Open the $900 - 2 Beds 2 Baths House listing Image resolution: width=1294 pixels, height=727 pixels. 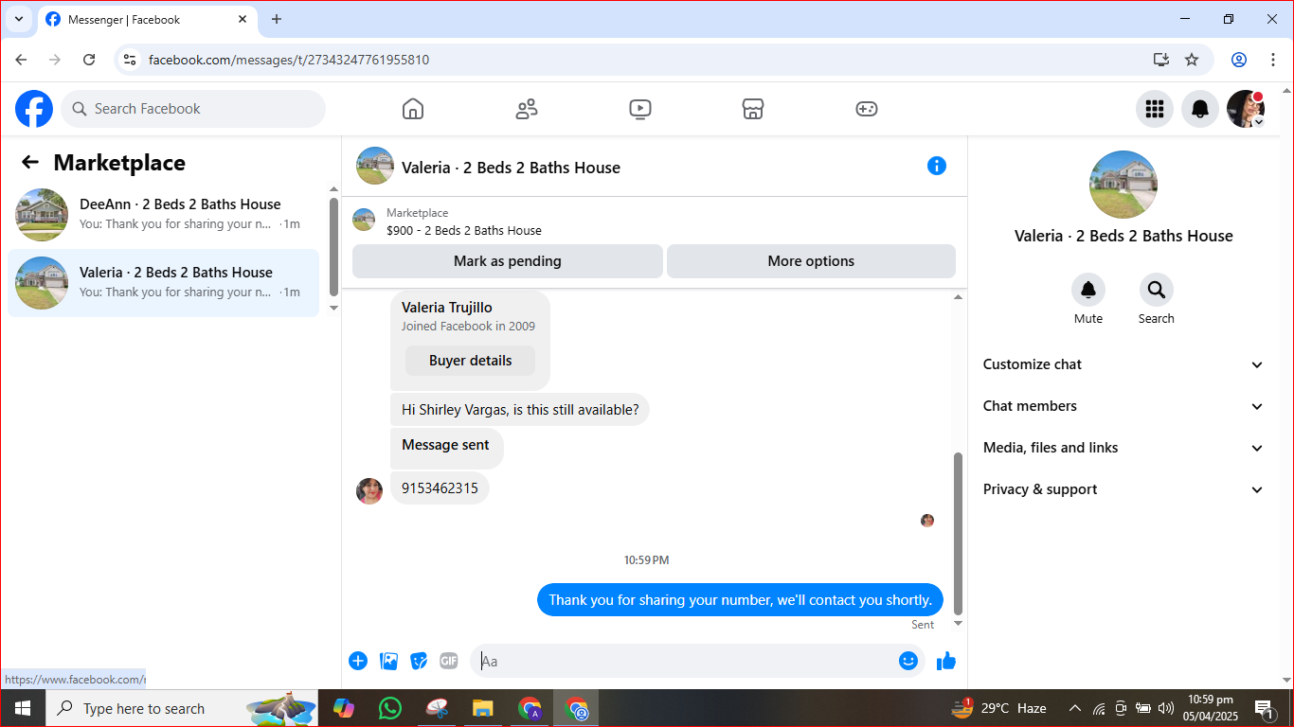point(464,230)
